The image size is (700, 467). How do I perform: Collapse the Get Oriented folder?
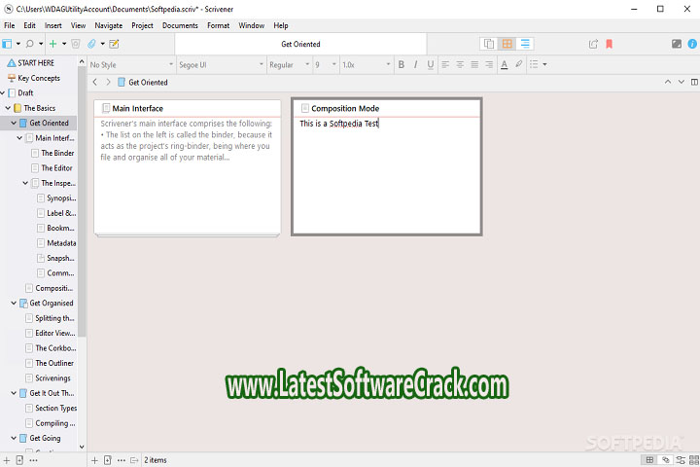pyautogui.click(x=14, y=123)
